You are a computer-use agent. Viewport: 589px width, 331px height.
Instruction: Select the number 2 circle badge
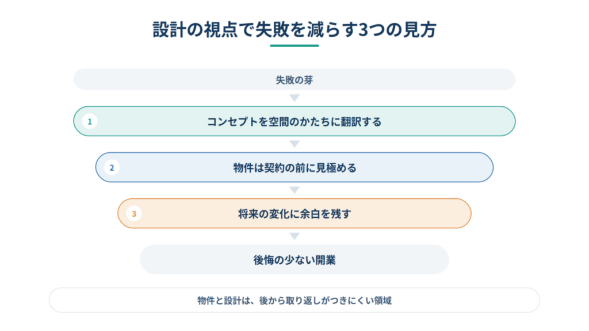[x=112, y=167]
